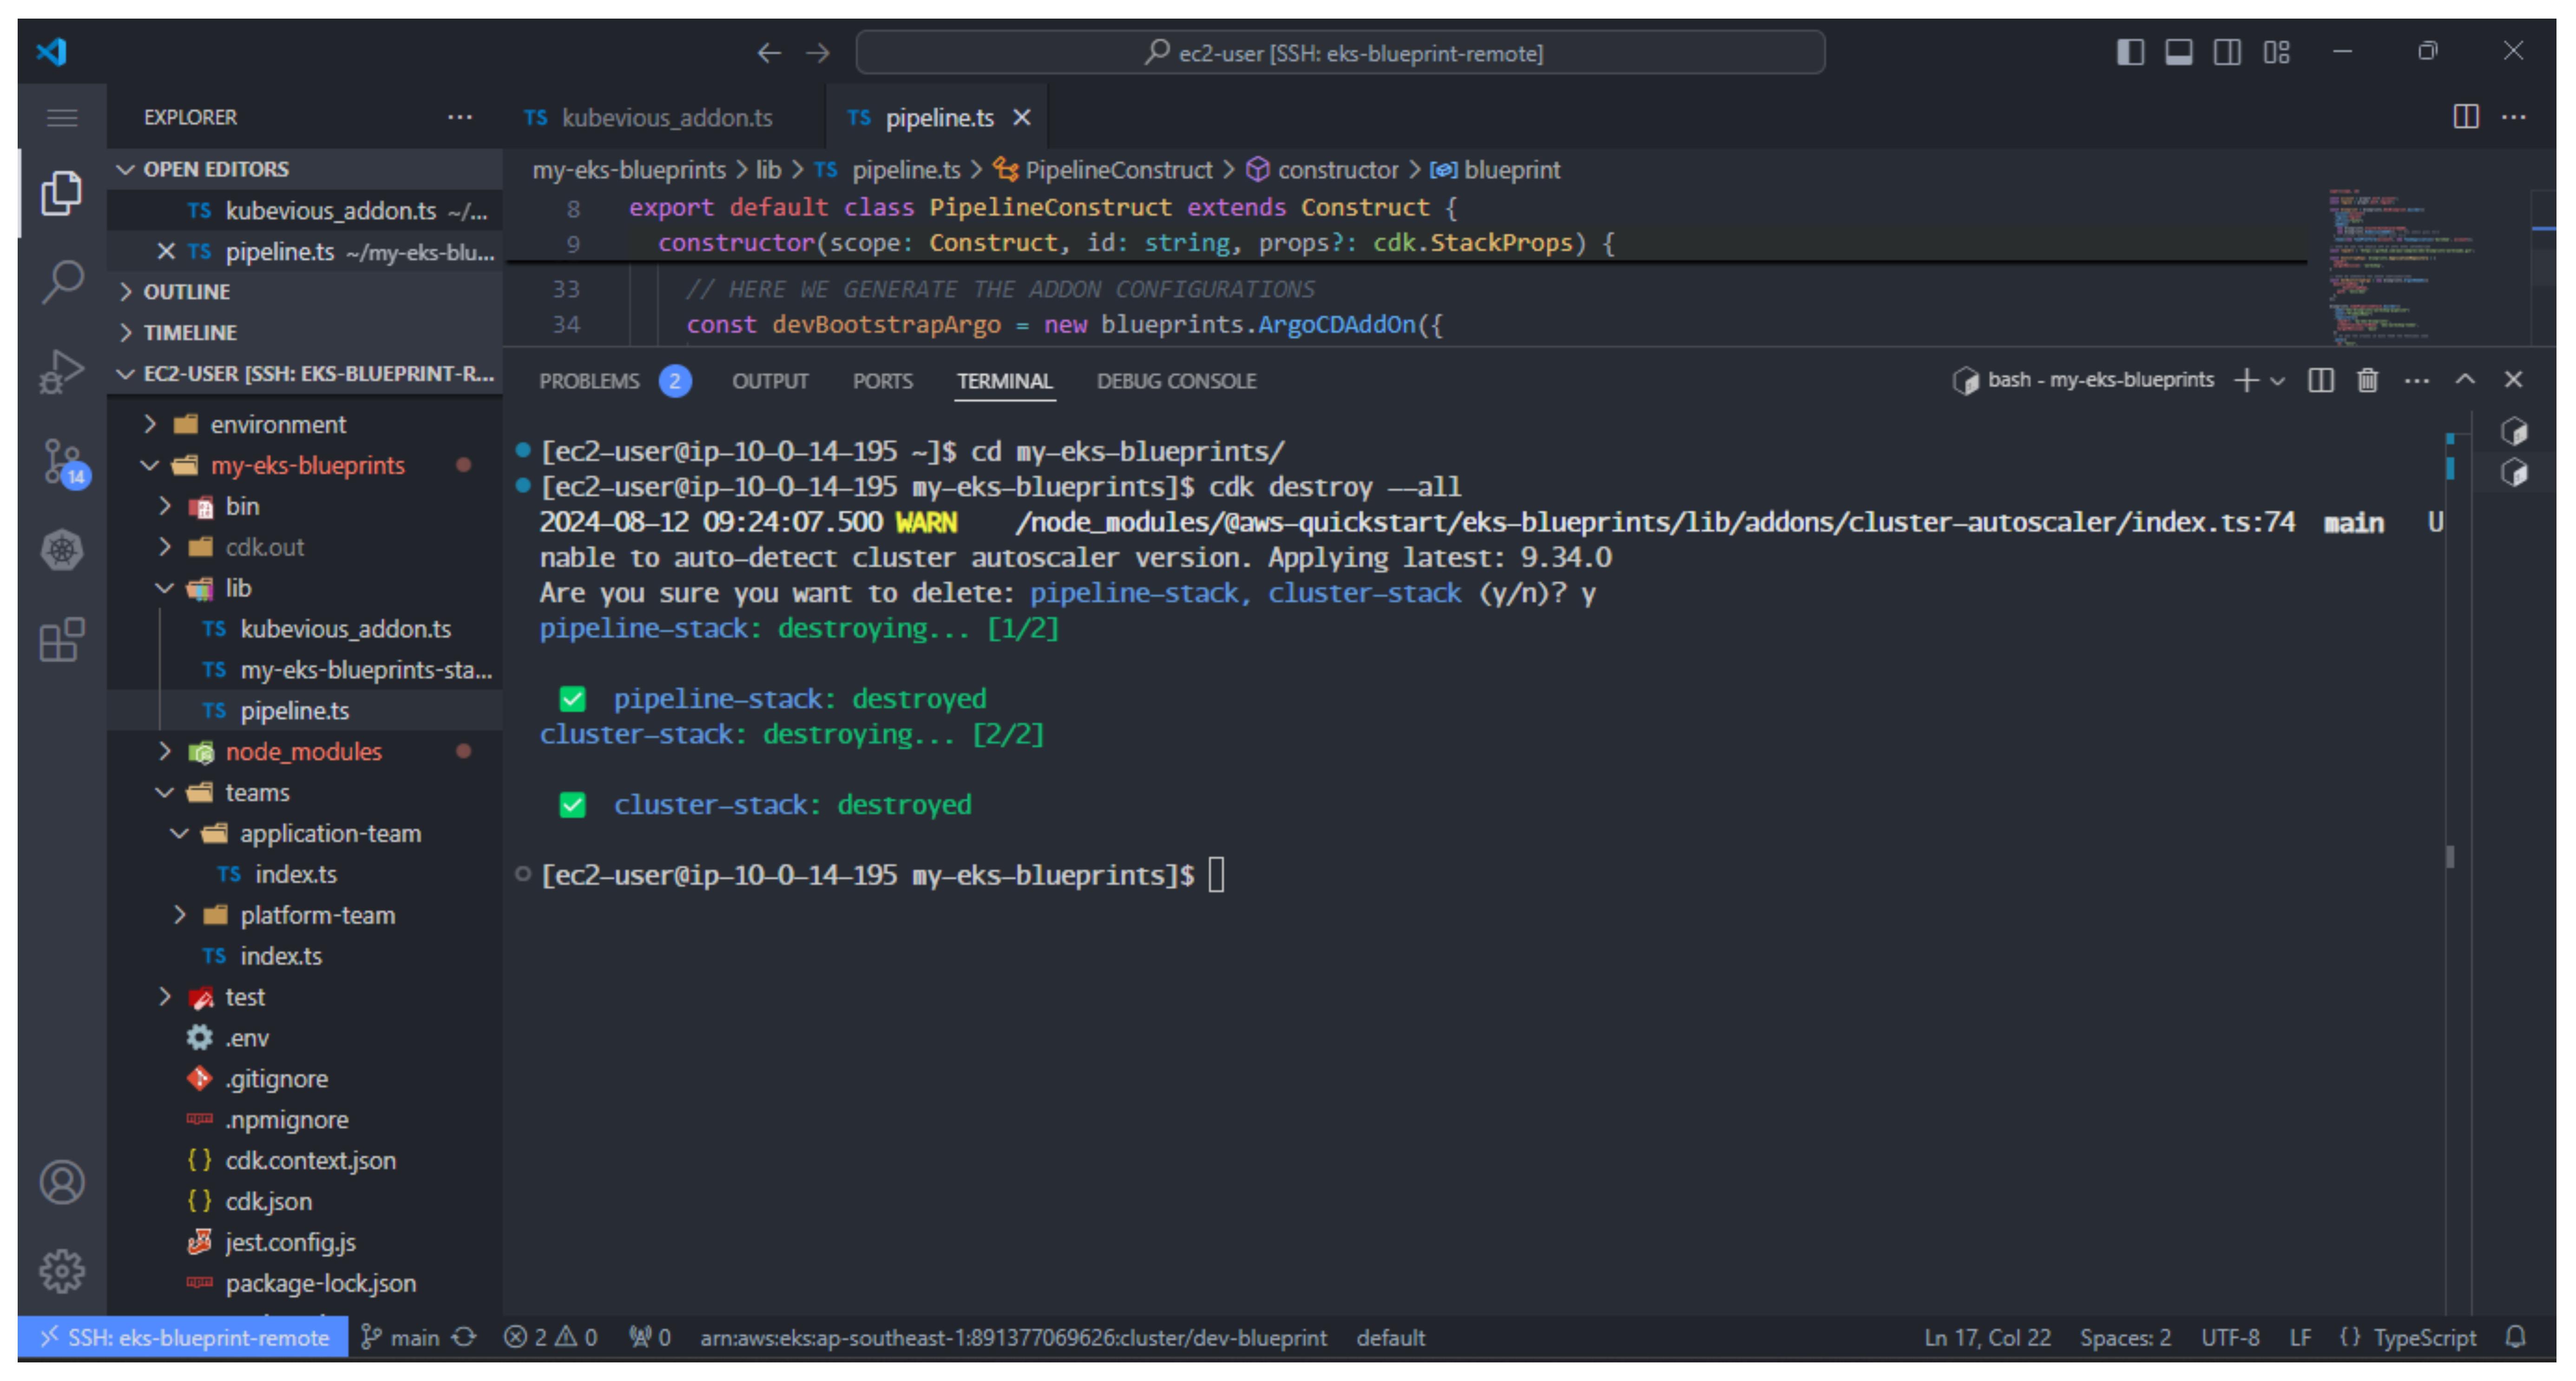Expand the node_modules folder
2576x1381 pixels.
click(305, 752)
